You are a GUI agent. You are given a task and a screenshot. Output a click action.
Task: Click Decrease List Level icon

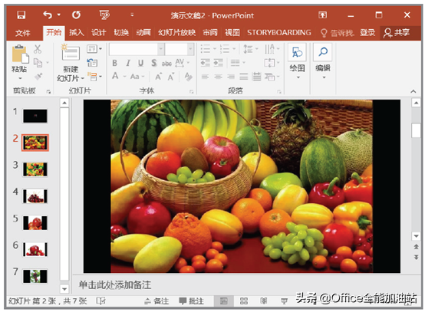[205, 63]
